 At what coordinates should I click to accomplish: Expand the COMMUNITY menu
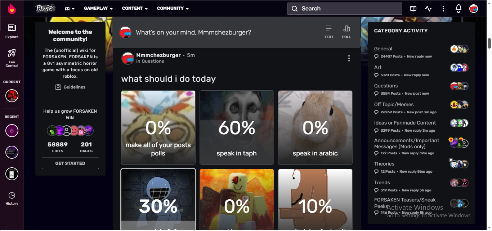tap(173, 8)
